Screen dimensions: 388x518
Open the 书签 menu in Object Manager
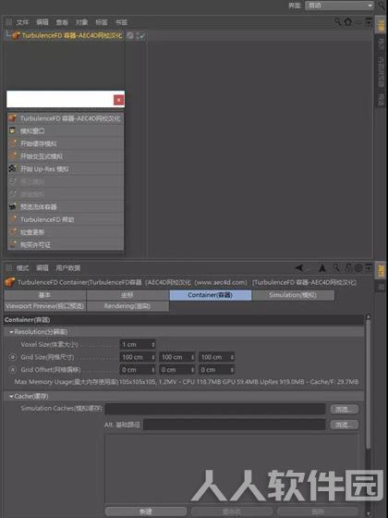coord(121,22)
